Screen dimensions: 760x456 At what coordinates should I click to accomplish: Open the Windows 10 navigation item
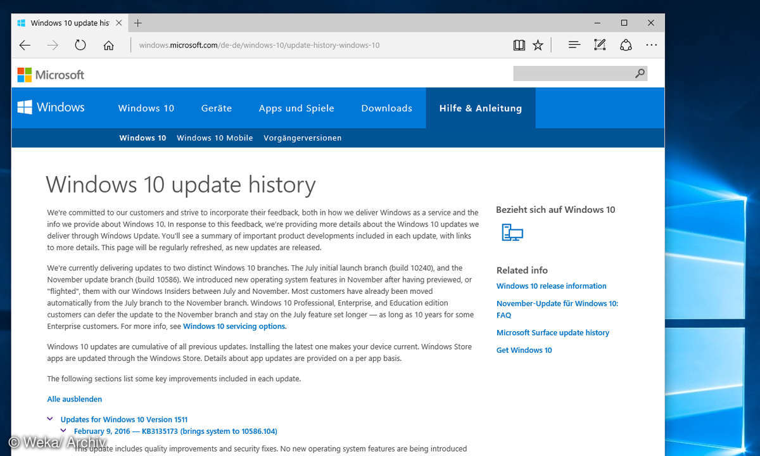[146, 108]
